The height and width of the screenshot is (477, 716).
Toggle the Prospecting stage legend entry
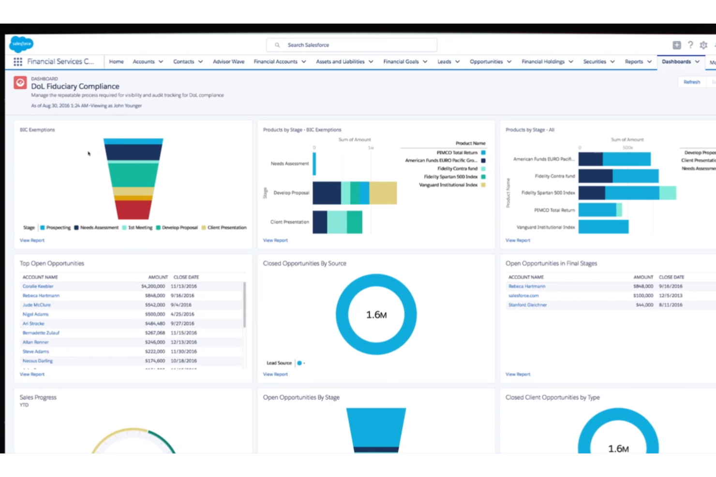click(x=56, y=227)
